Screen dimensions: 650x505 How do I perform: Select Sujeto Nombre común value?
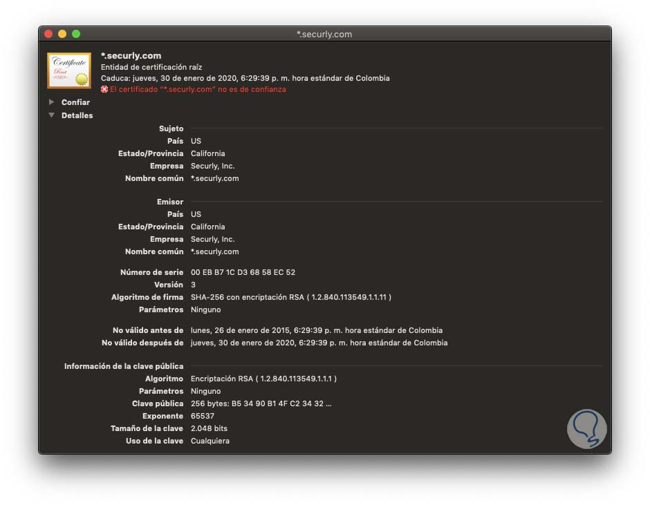click(215, 178)
